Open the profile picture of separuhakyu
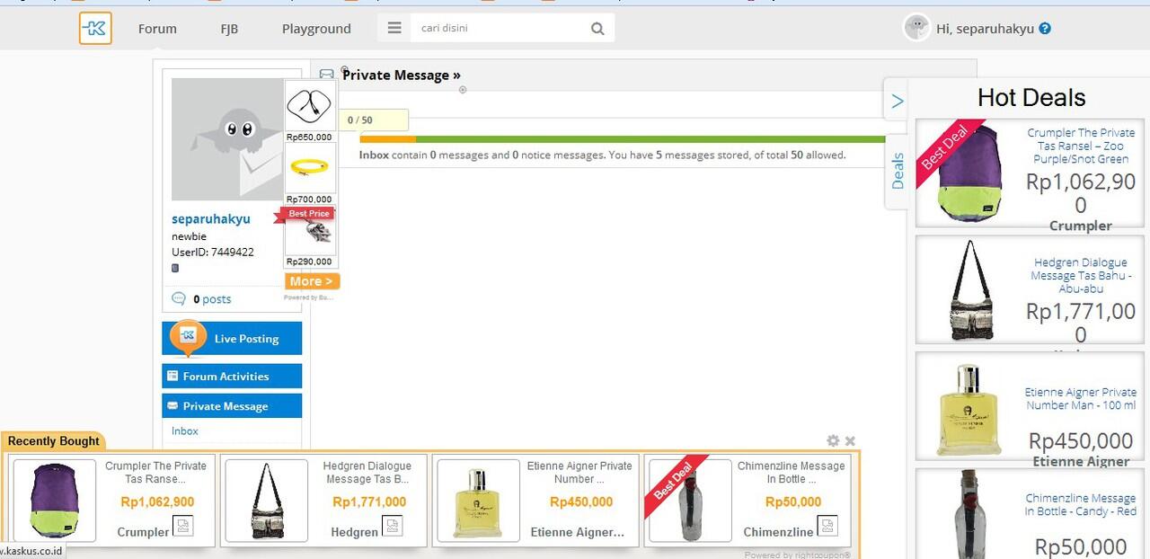Screen dimensions: 1150x559 228,139
